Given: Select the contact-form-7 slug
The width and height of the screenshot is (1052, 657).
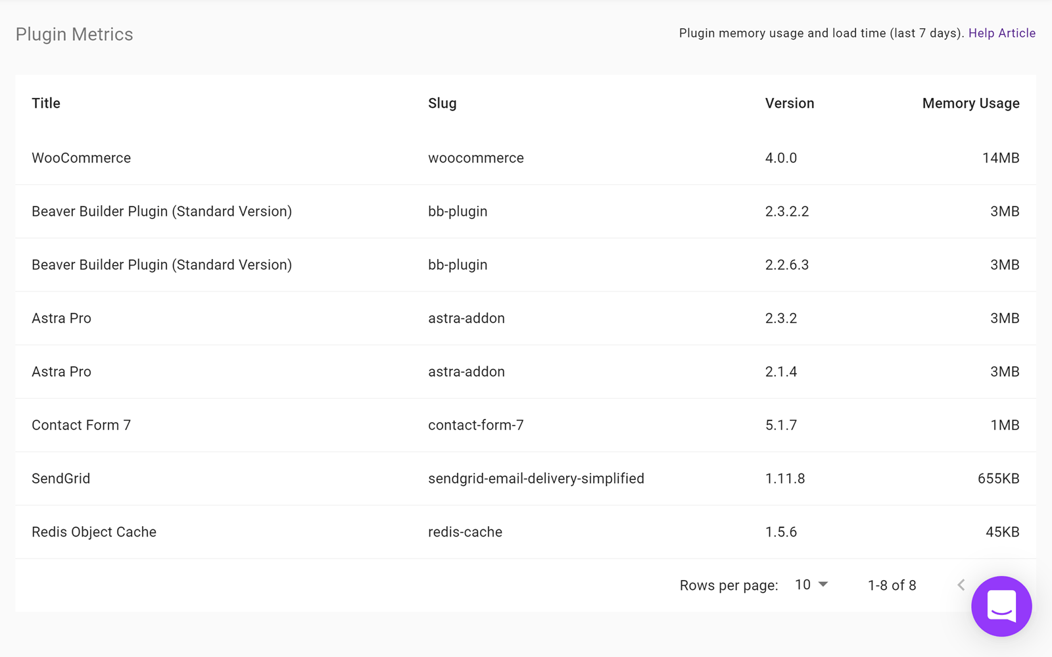Looking at the screenshot, I should tap(476, 425).
